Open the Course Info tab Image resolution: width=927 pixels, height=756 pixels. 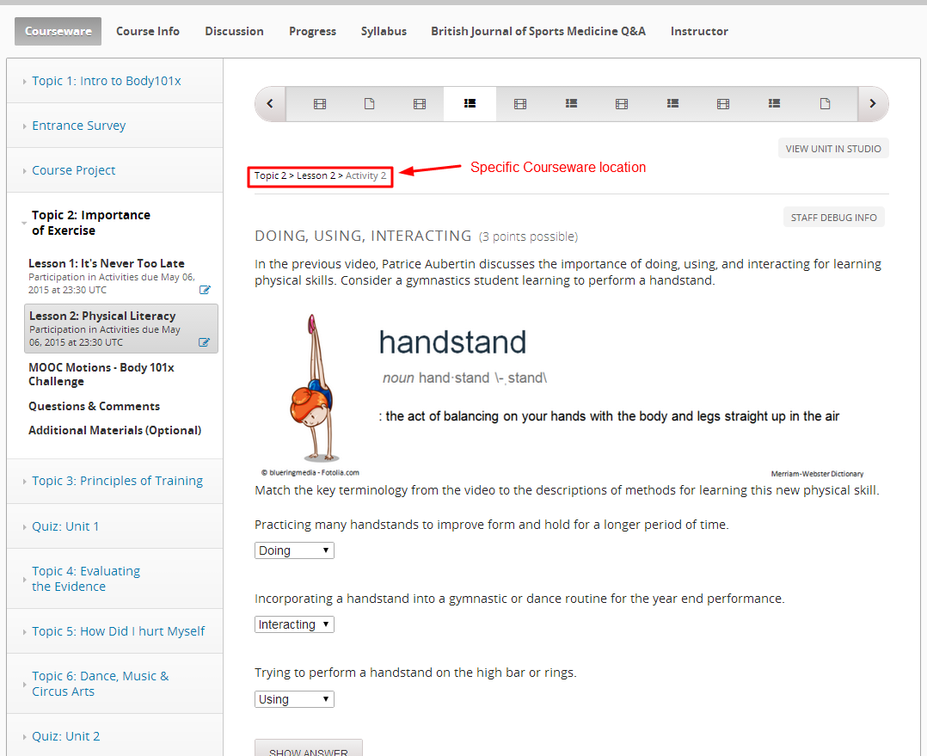pyautogui.click(x=148, y=31)
